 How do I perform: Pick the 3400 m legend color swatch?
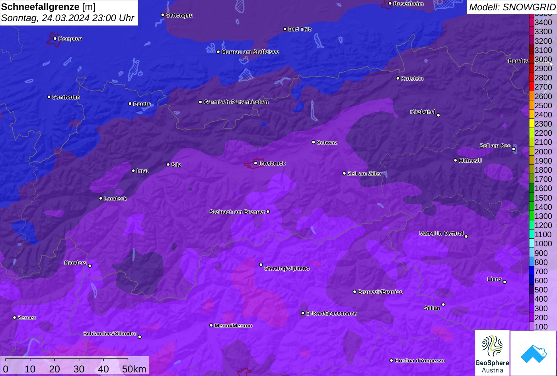(532, 22)
